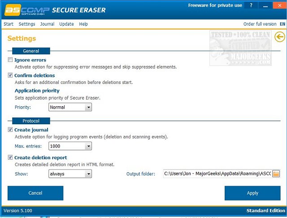Click Order full version link
287x218 pixels.
tap(260, 24)
